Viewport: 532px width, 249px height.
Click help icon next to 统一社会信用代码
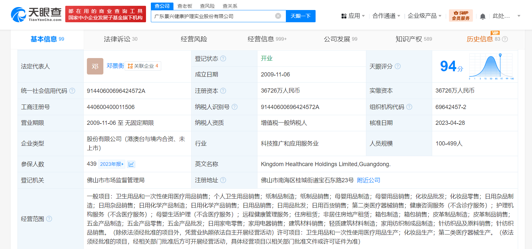72,91
